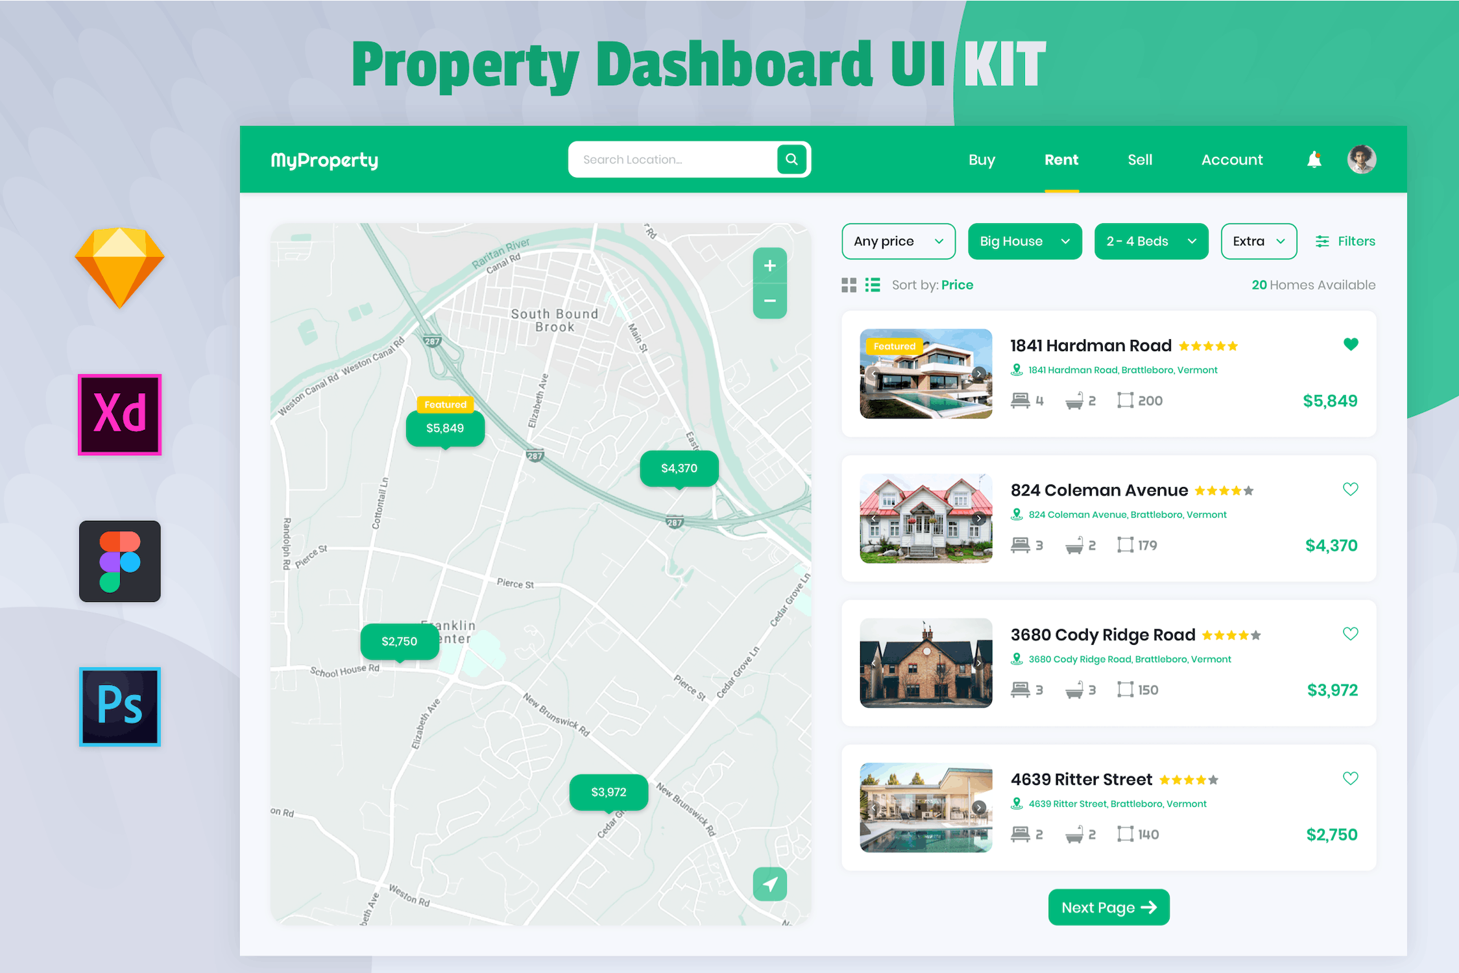Open Filters settings icon
Viewport: 1459px width, 973px height.
[1322, 241]
